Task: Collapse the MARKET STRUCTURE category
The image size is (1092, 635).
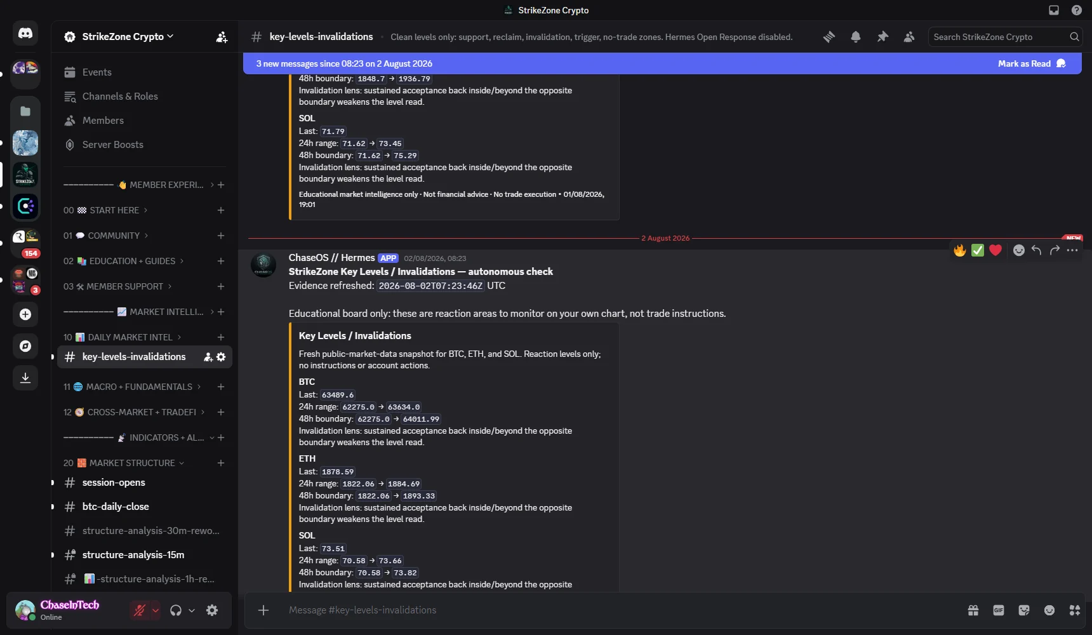Action: (124, 463)
